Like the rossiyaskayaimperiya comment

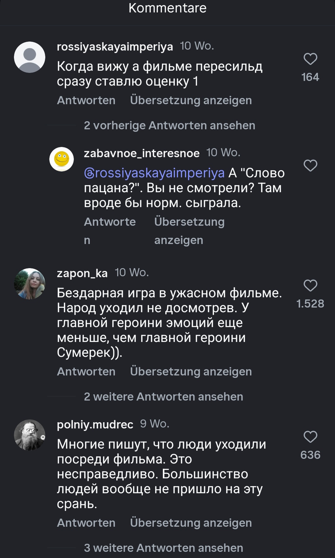coord(310,59)
